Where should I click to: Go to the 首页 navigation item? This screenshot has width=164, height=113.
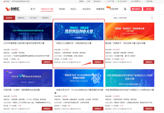(x=33, y=9)
